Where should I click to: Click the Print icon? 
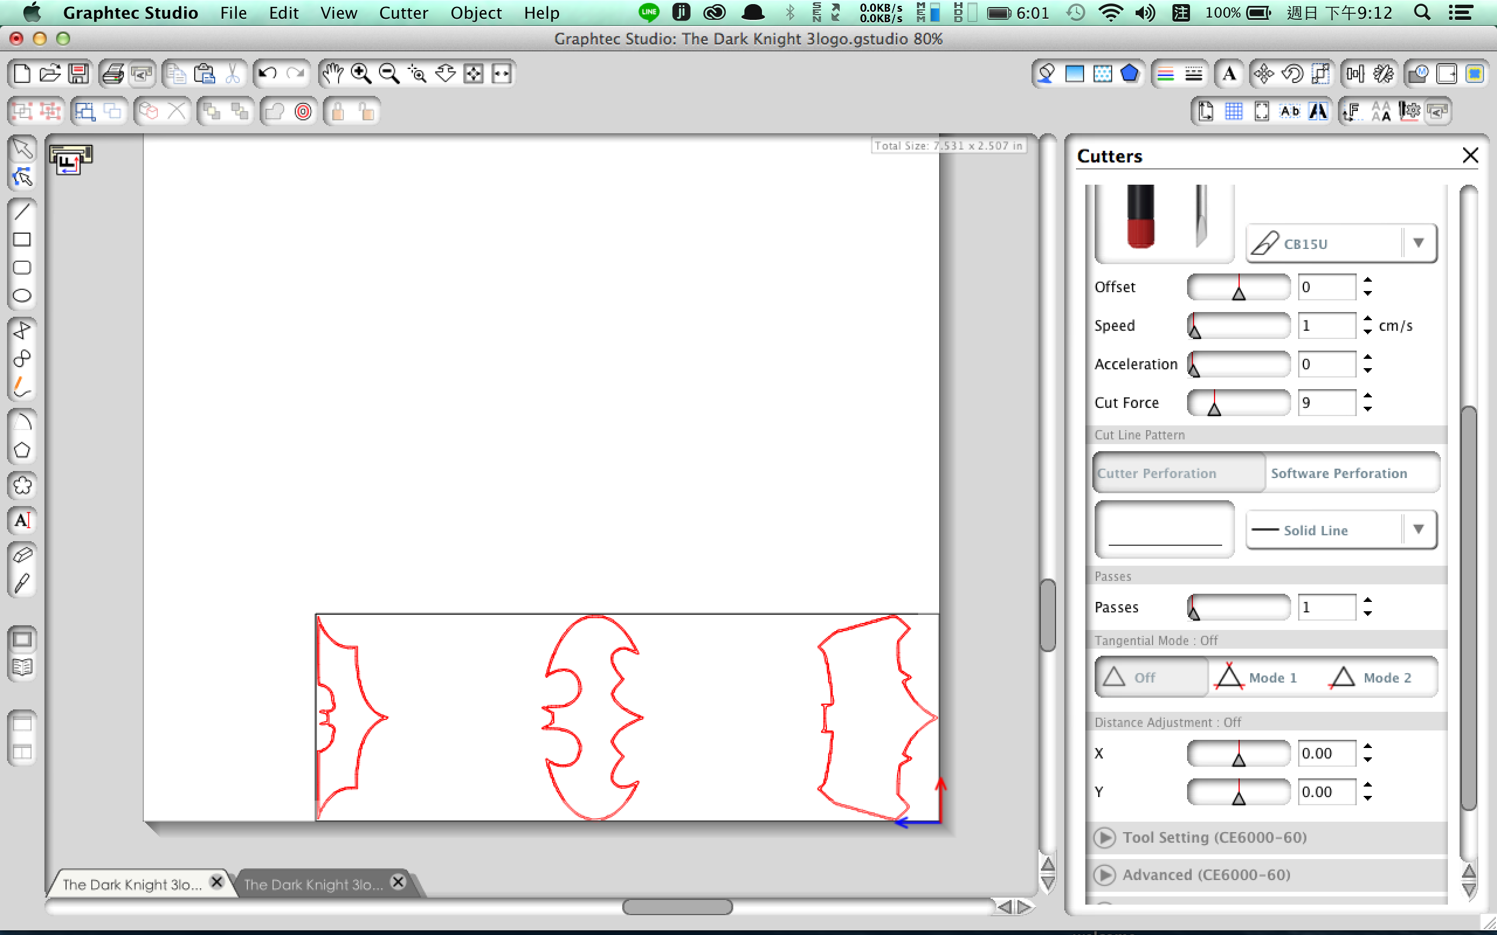pos(113,74)
